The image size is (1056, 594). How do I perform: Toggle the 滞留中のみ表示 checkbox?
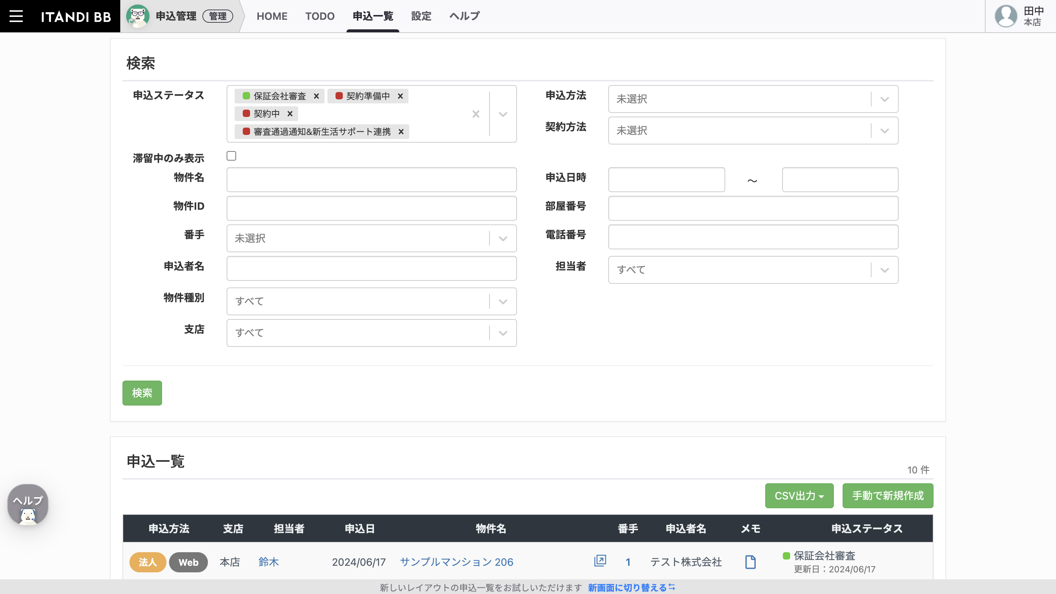tap(231, 156)
